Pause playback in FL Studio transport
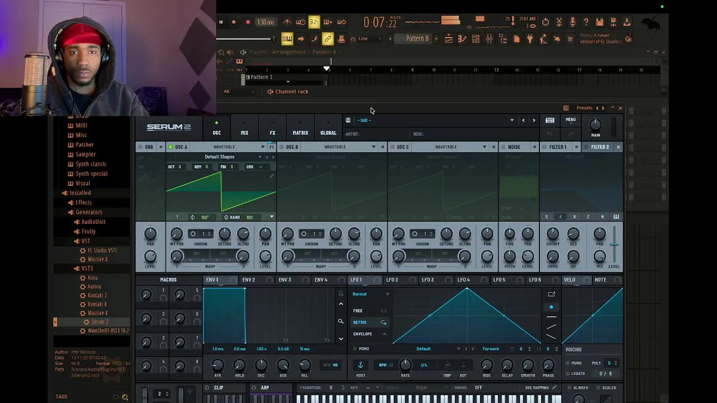 click(x=221, y=22)
